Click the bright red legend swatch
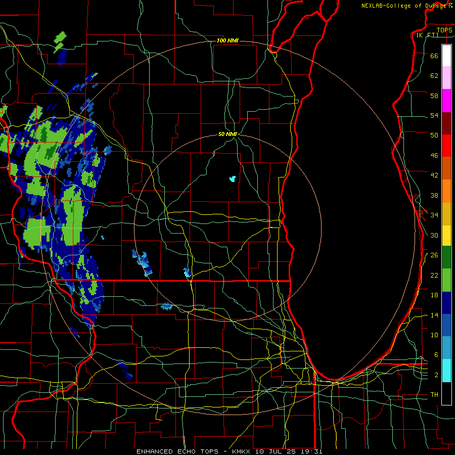The height and width of the screenshot is (455, 455). coord(446,146)
